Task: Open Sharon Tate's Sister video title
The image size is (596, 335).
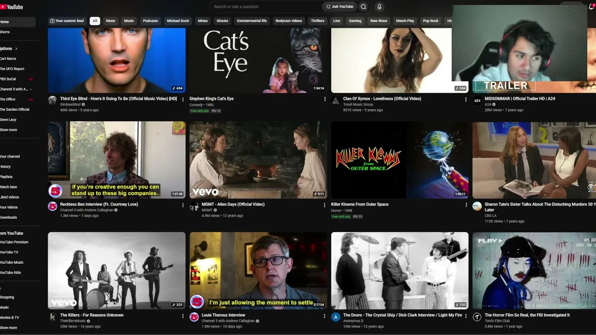Action: [x=540, y=207]
